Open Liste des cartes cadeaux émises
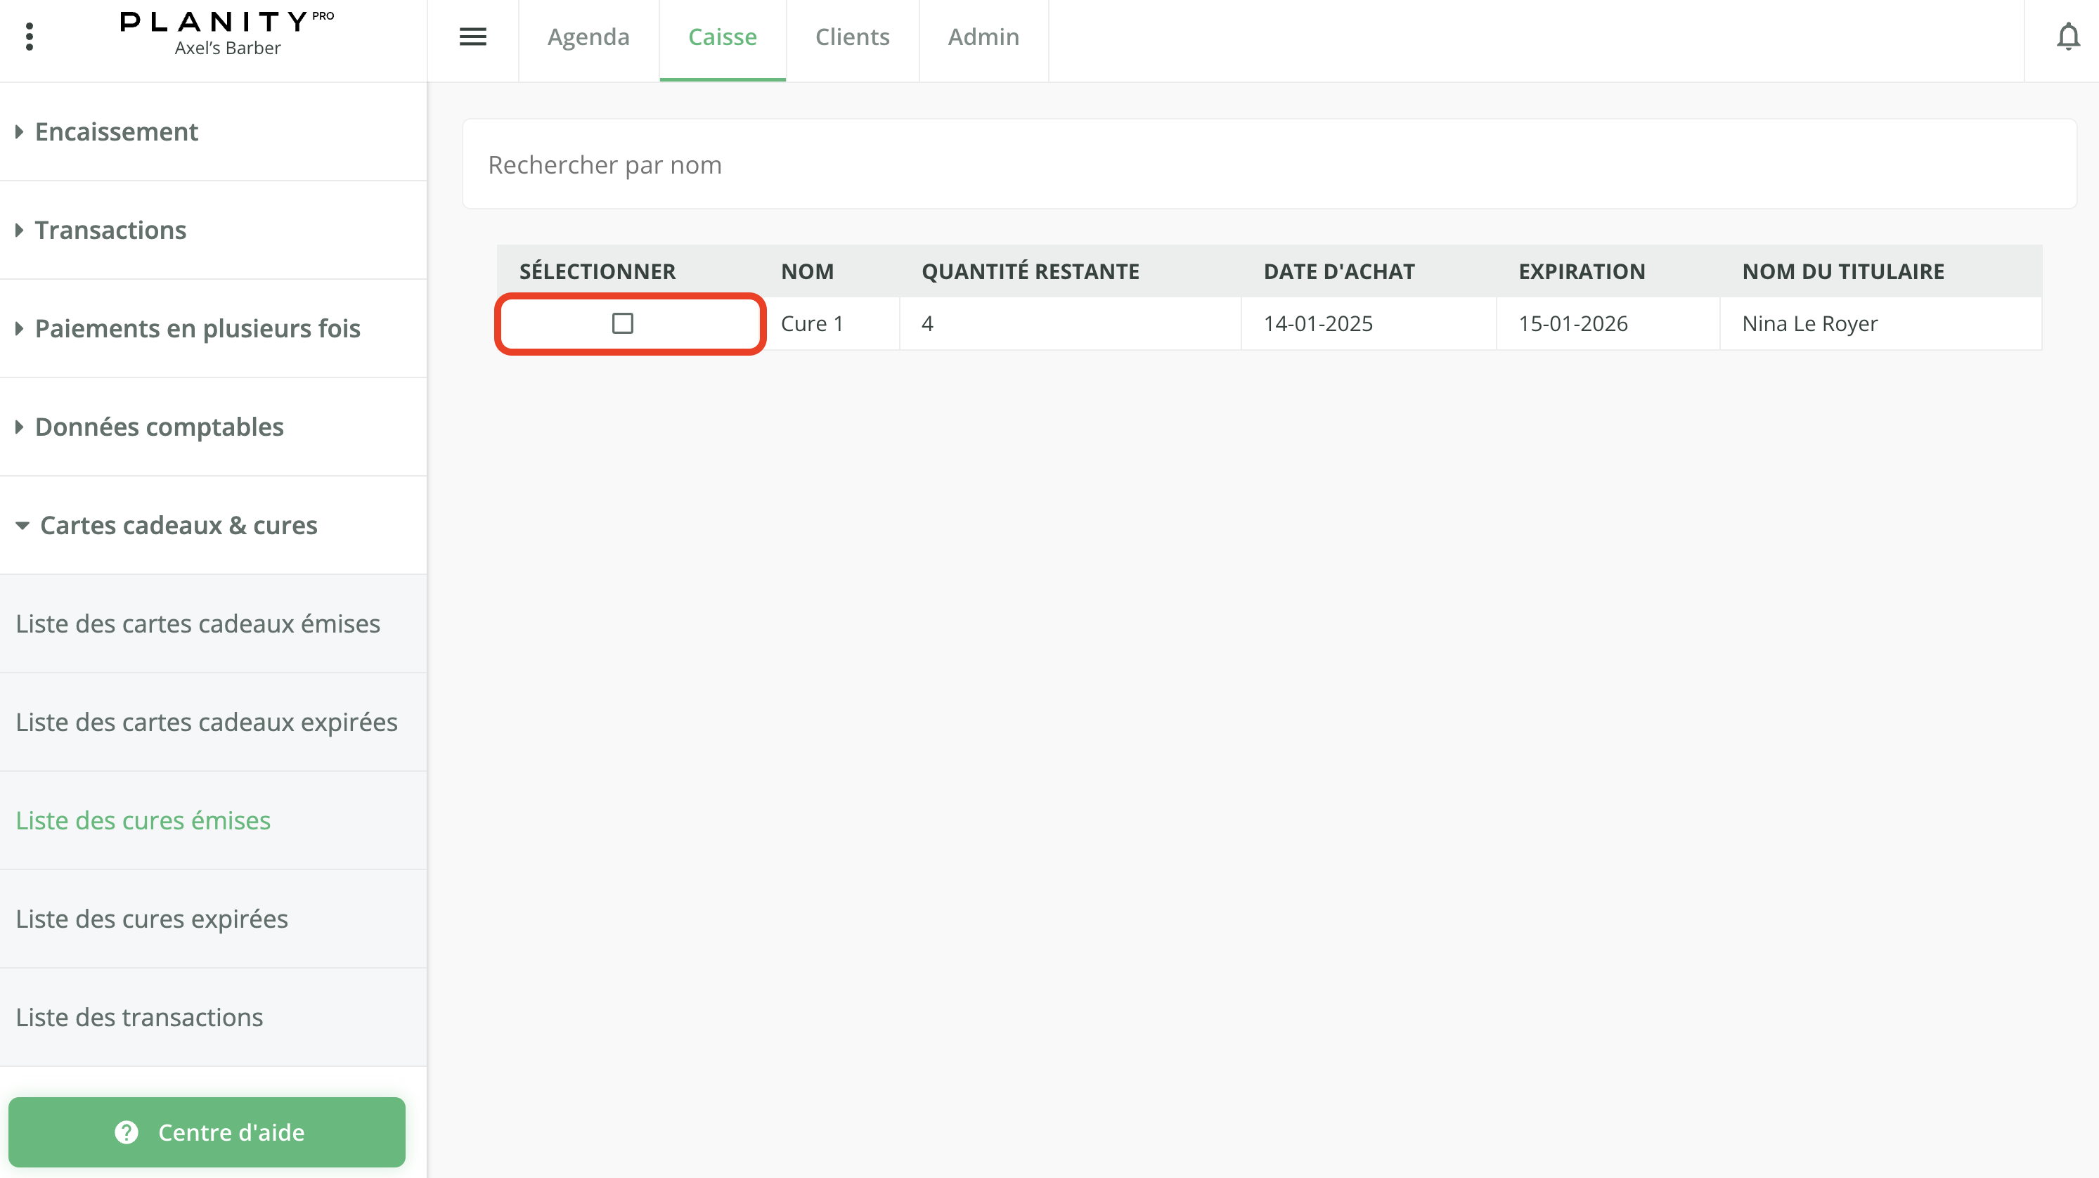 (198, 624)
